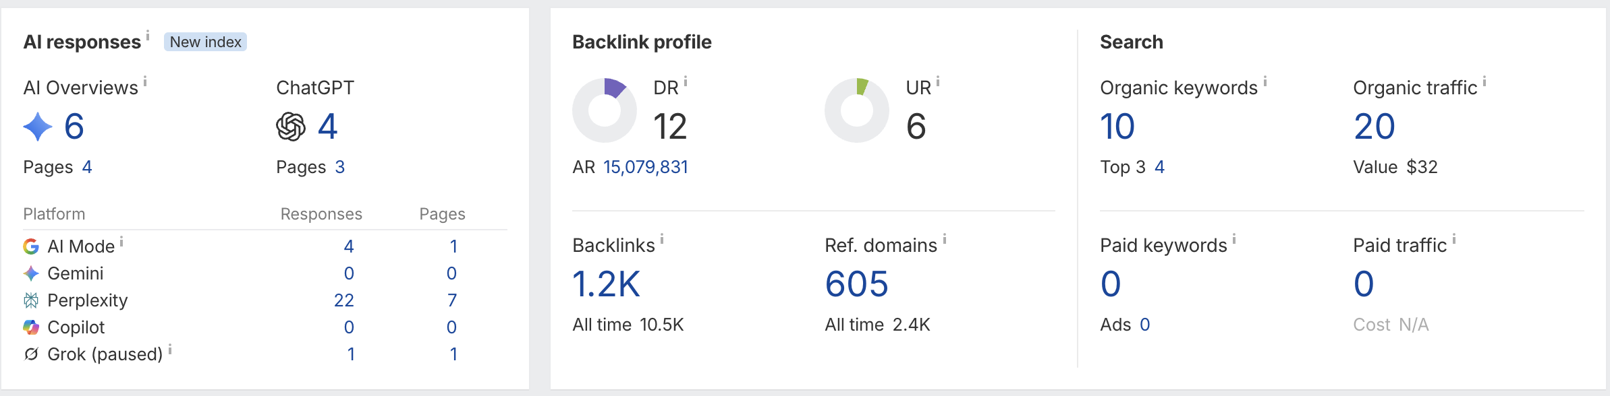Image resolution: width=1610 pixels, height=396 pixels.
Task: Open info icon beside Ref. domains
Action: click(x=945, y=239)
